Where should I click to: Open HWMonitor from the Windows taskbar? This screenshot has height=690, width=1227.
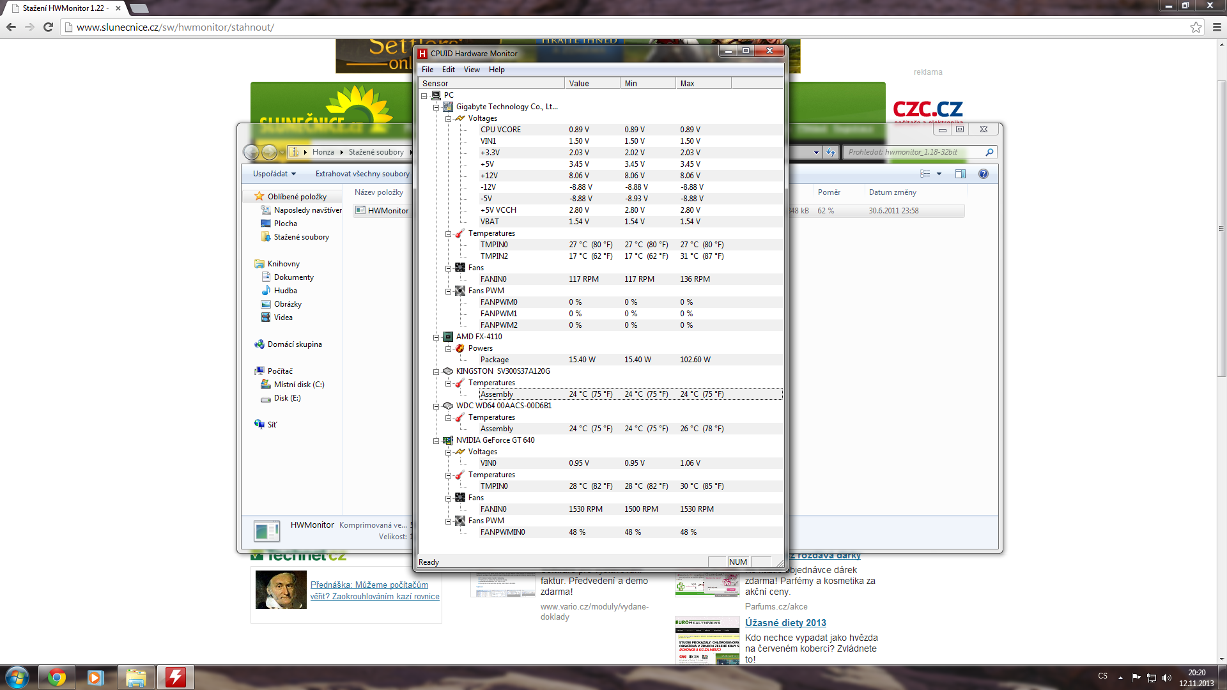(175, 677)
